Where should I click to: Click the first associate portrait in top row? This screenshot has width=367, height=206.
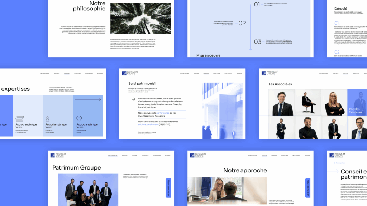click(x=282, y=103)
